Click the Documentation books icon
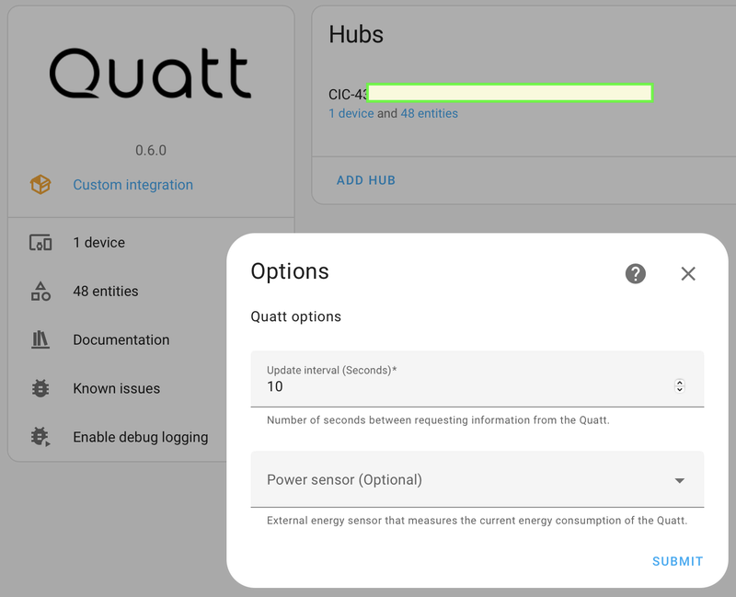The height and width of the screenshot is (597, 736). click(40, 339)
